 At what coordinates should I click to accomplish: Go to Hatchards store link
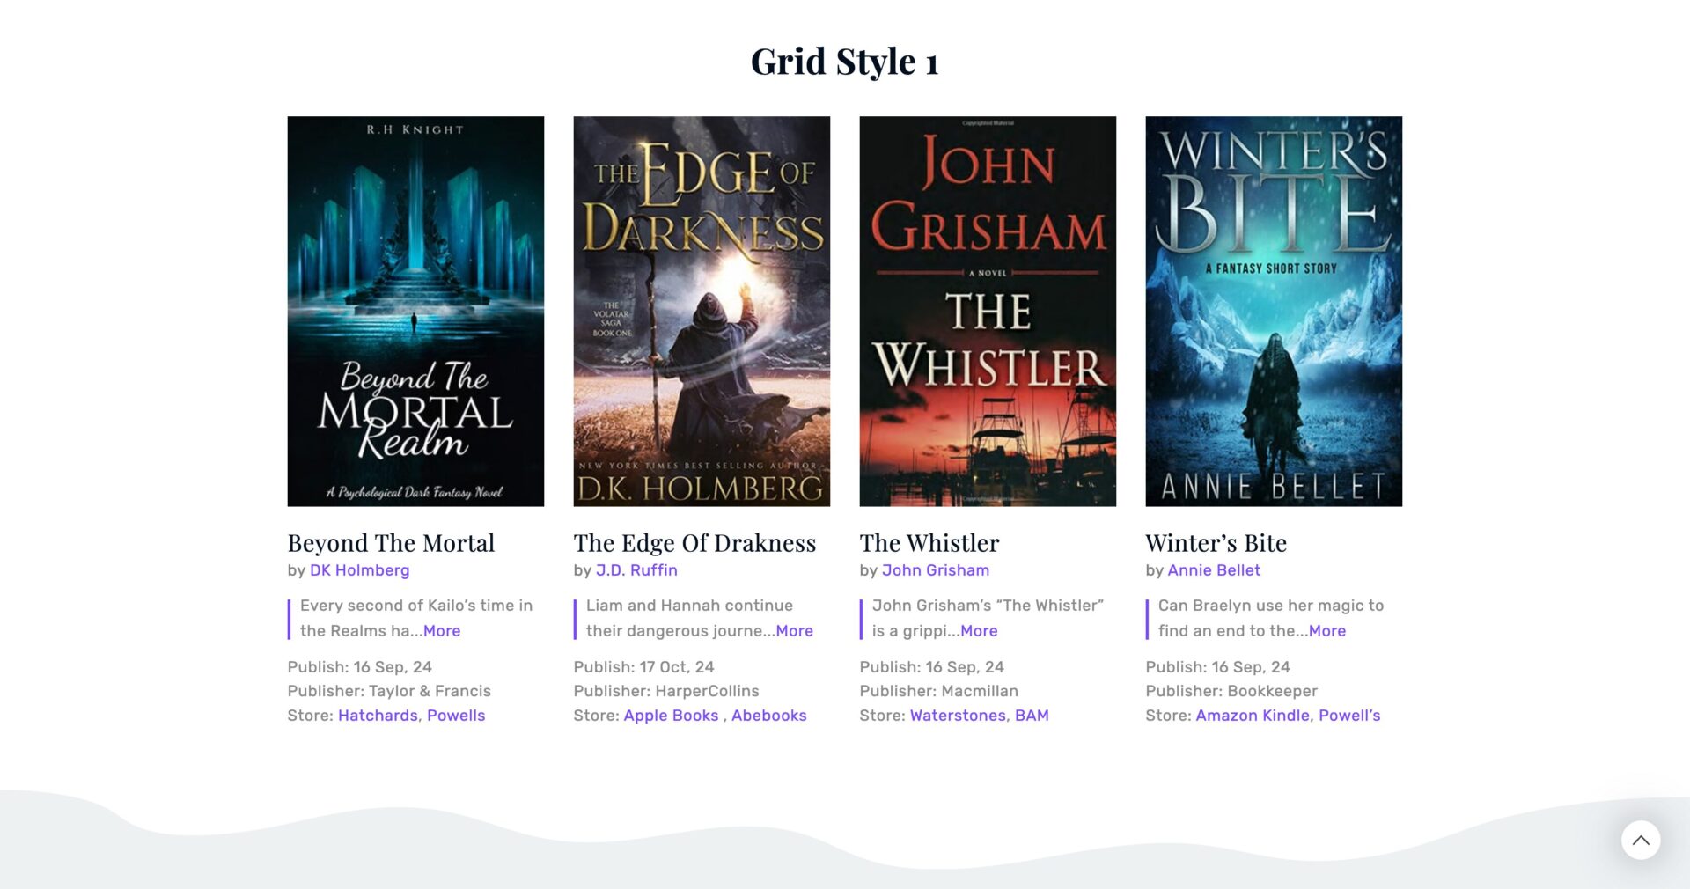pos(378,716)
